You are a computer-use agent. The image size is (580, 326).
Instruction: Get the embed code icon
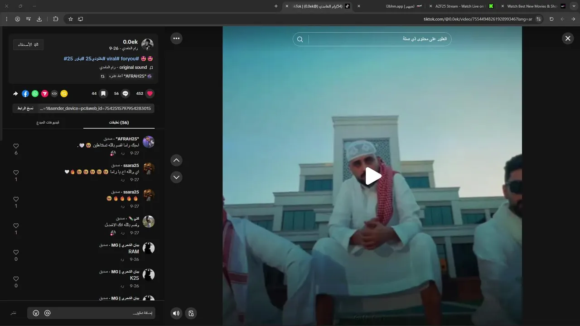[x=54, y=94]
